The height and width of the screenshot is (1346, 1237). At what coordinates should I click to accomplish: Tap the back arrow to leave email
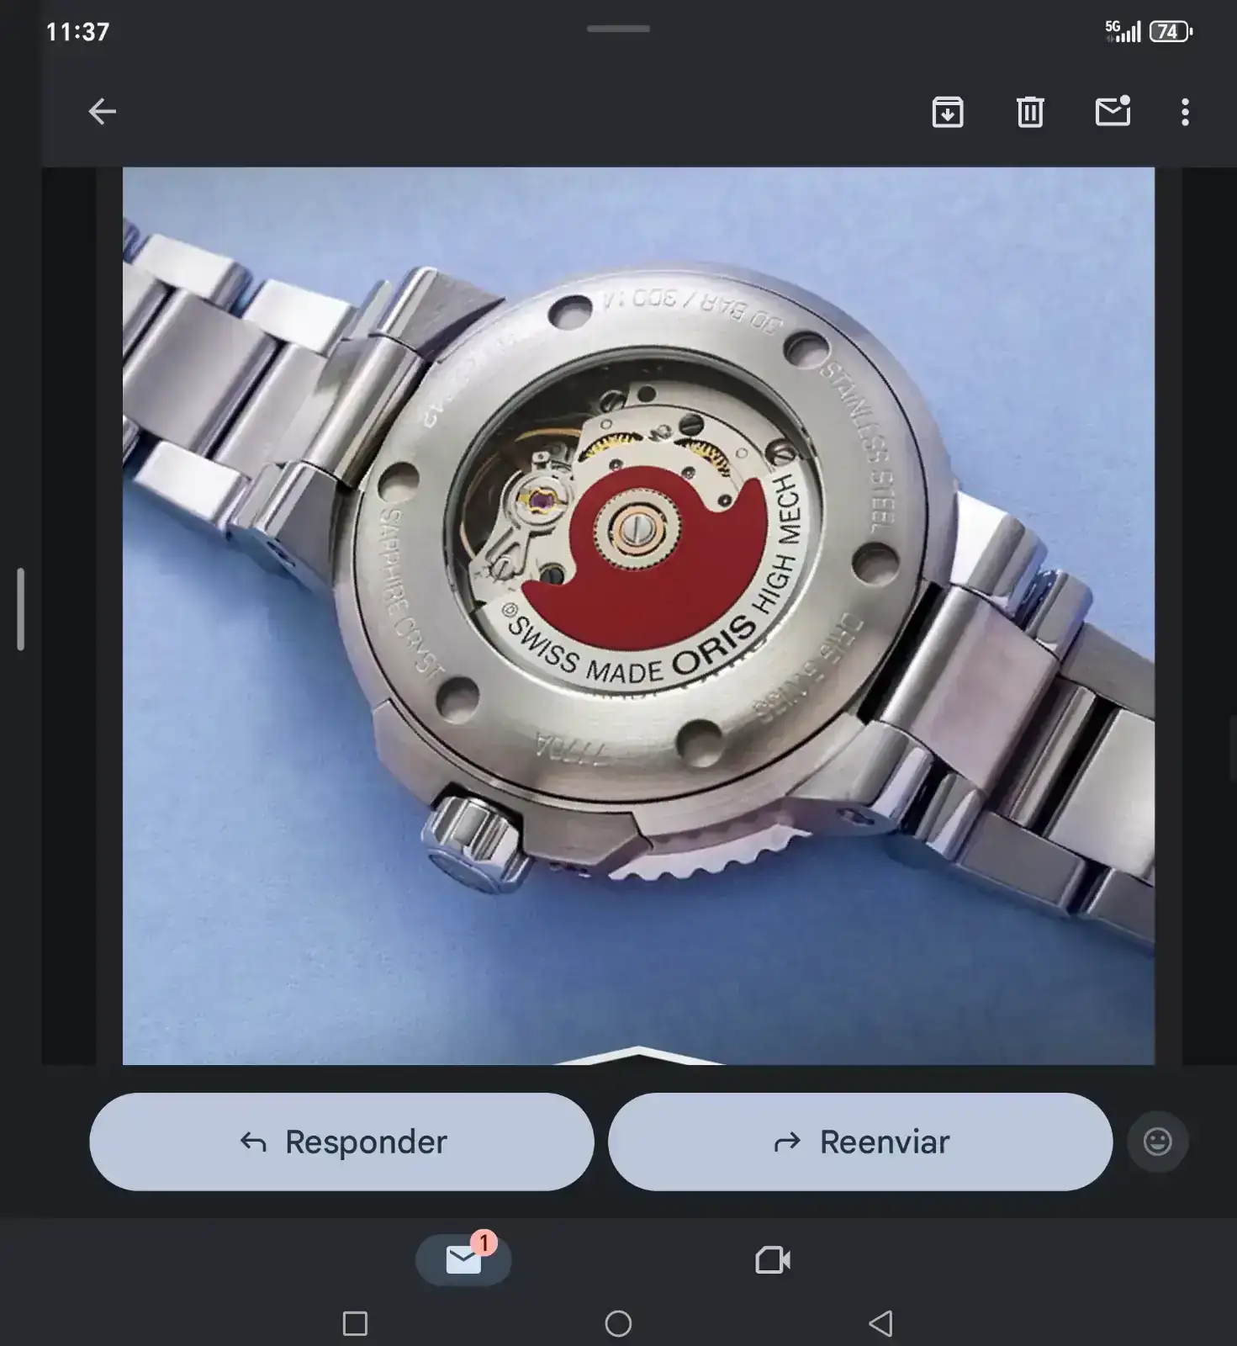point(102,111)
